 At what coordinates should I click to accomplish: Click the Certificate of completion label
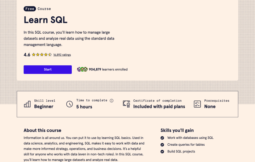[x=157, y=101]
